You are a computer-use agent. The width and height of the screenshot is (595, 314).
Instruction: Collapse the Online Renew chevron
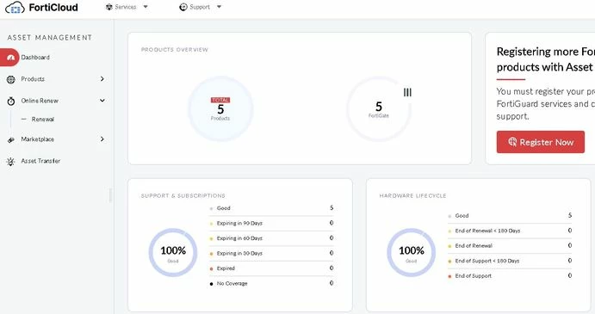pos(102,101)
